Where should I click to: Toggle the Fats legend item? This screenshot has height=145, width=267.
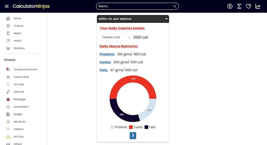click(150, 127)
